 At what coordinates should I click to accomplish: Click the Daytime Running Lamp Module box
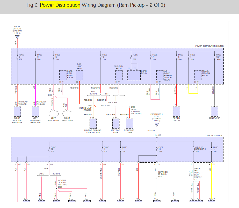pos(93,124)
